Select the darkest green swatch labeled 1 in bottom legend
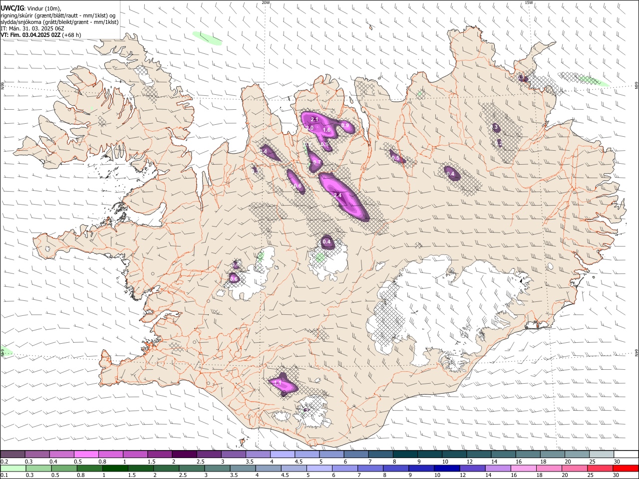 (115, 468)
